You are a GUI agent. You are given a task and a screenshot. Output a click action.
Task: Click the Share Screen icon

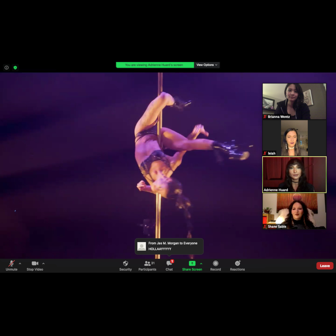click(x=192, y=264)
